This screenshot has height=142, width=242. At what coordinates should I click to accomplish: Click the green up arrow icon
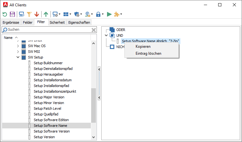pos(46,14)
